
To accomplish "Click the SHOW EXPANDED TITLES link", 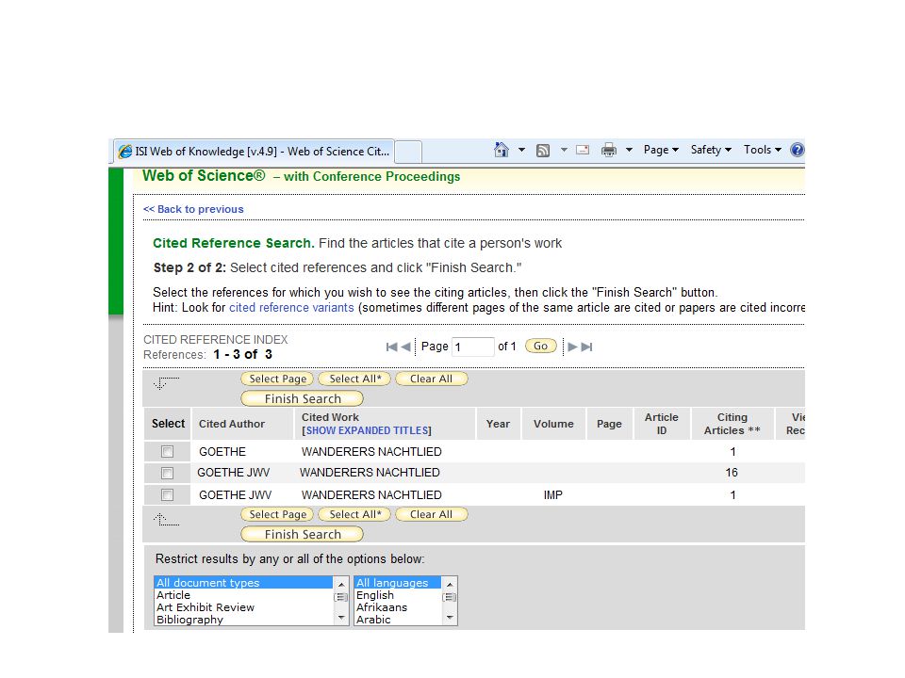I will coord(367,430).
